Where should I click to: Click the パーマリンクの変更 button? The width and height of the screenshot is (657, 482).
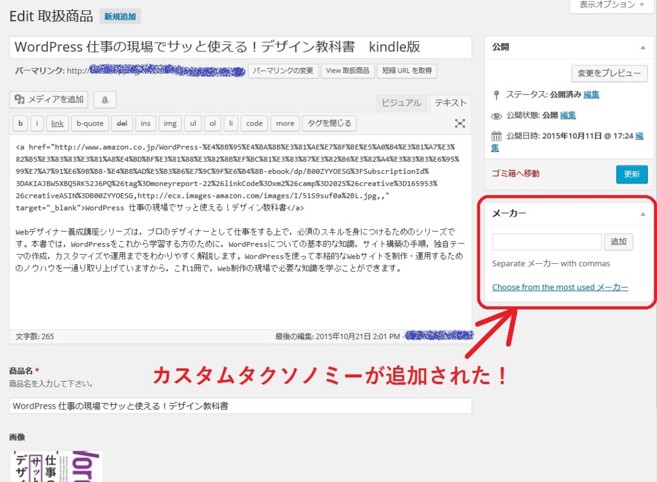283,71
